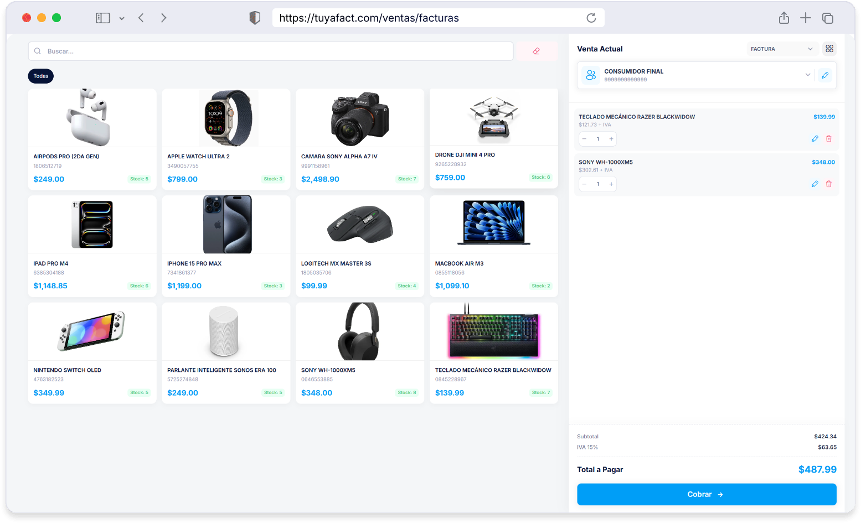The width and height of the screenshot is (861, 523).
Task: Select the iPhone 15 Pro Max image
Action: pyautogui.click(x=227, y=224)
